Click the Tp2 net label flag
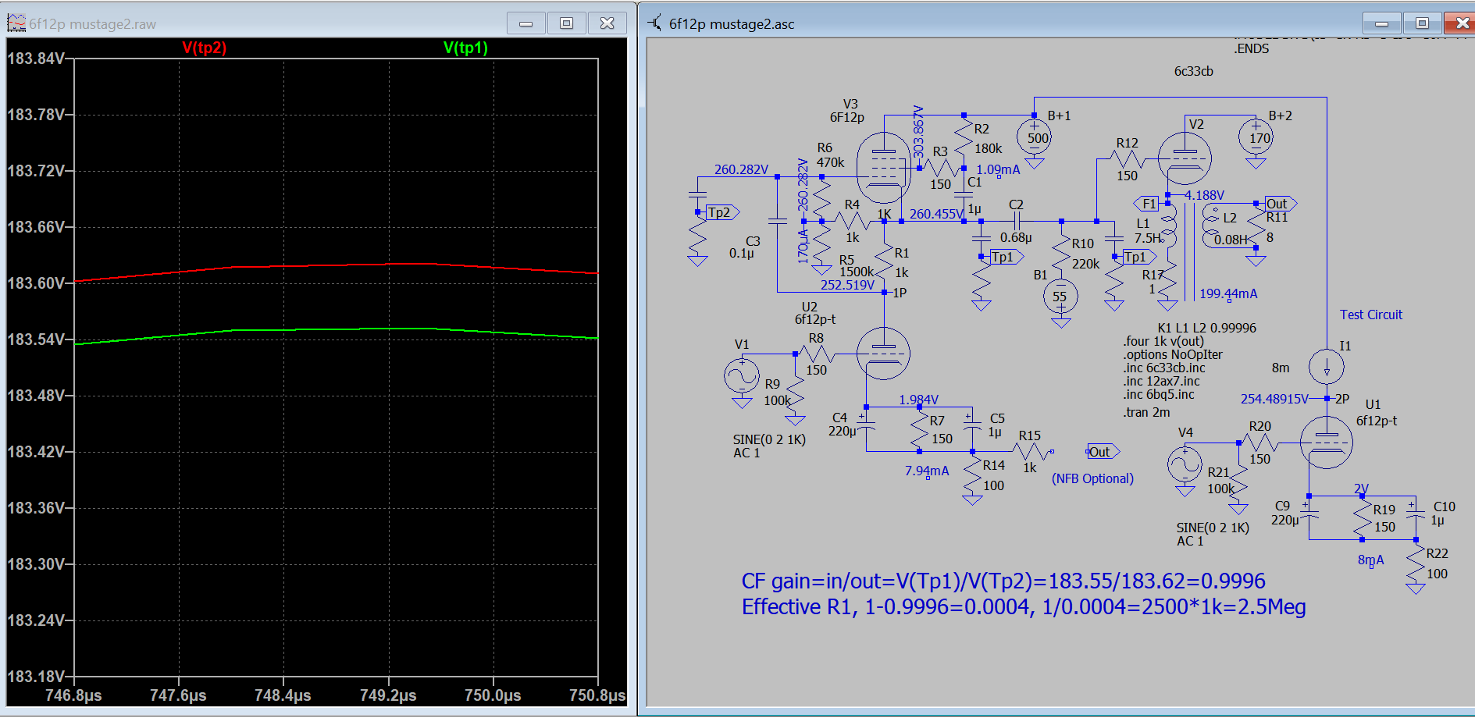The image size is (1475, 718). click(722, 212)
